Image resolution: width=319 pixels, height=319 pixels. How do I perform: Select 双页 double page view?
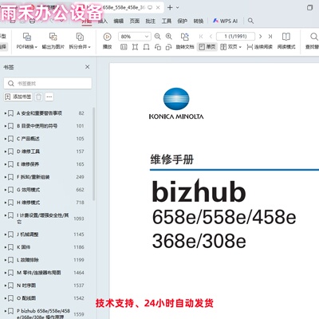[230, 47]
